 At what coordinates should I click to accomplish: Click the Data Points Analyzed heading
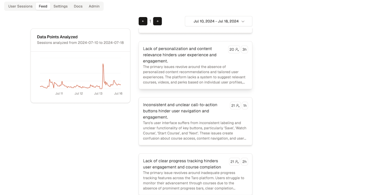point(57,37)
